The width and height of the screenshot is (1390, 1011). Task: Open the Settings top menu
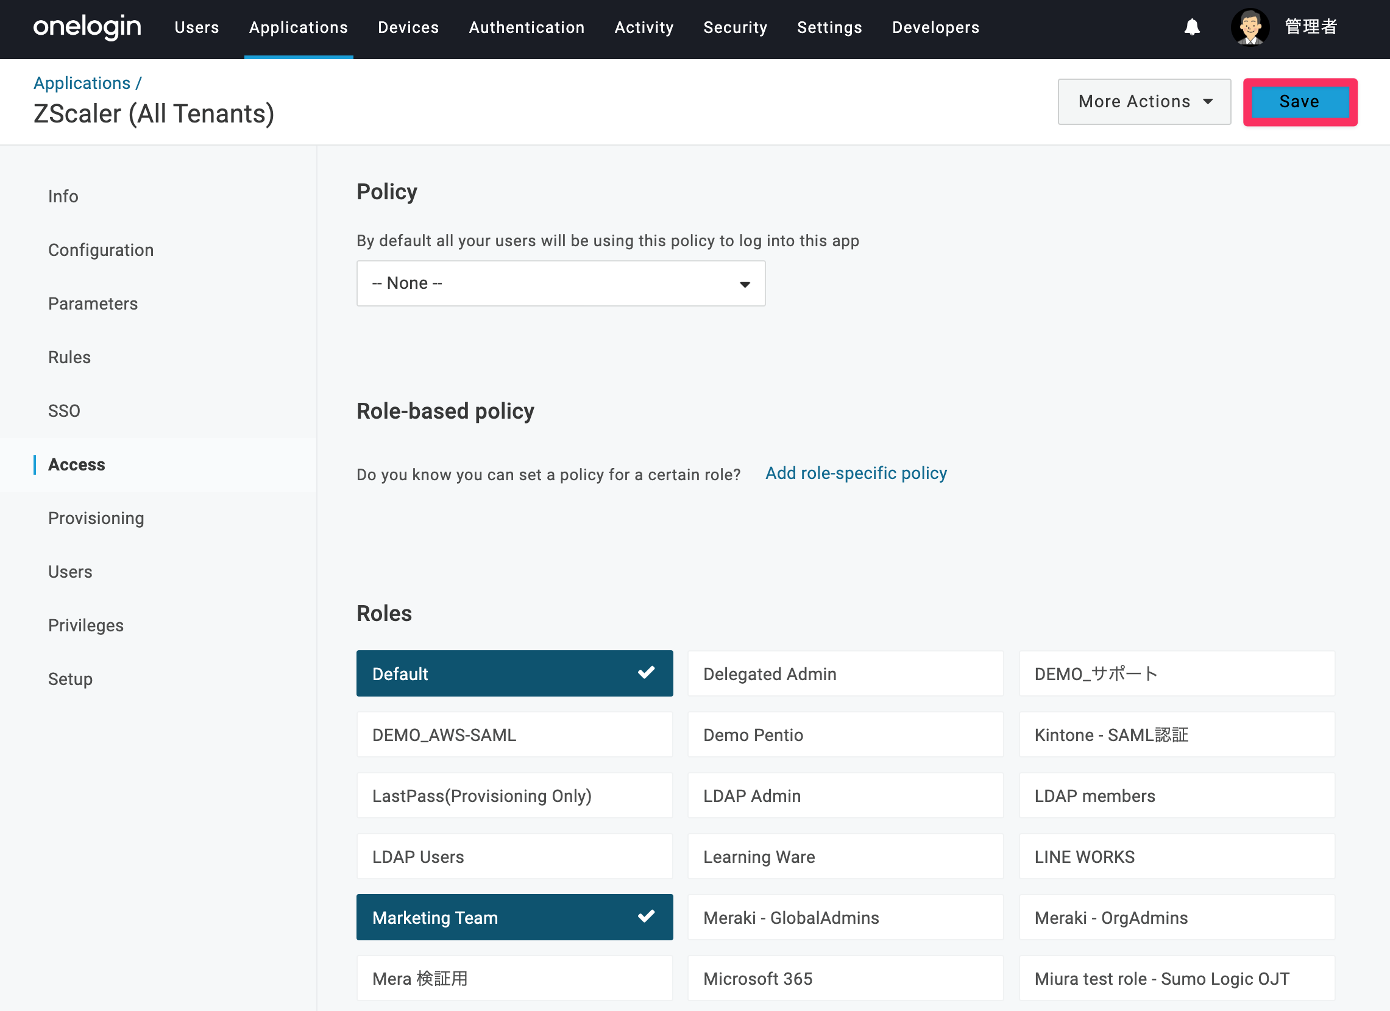(x=830, y=27)
